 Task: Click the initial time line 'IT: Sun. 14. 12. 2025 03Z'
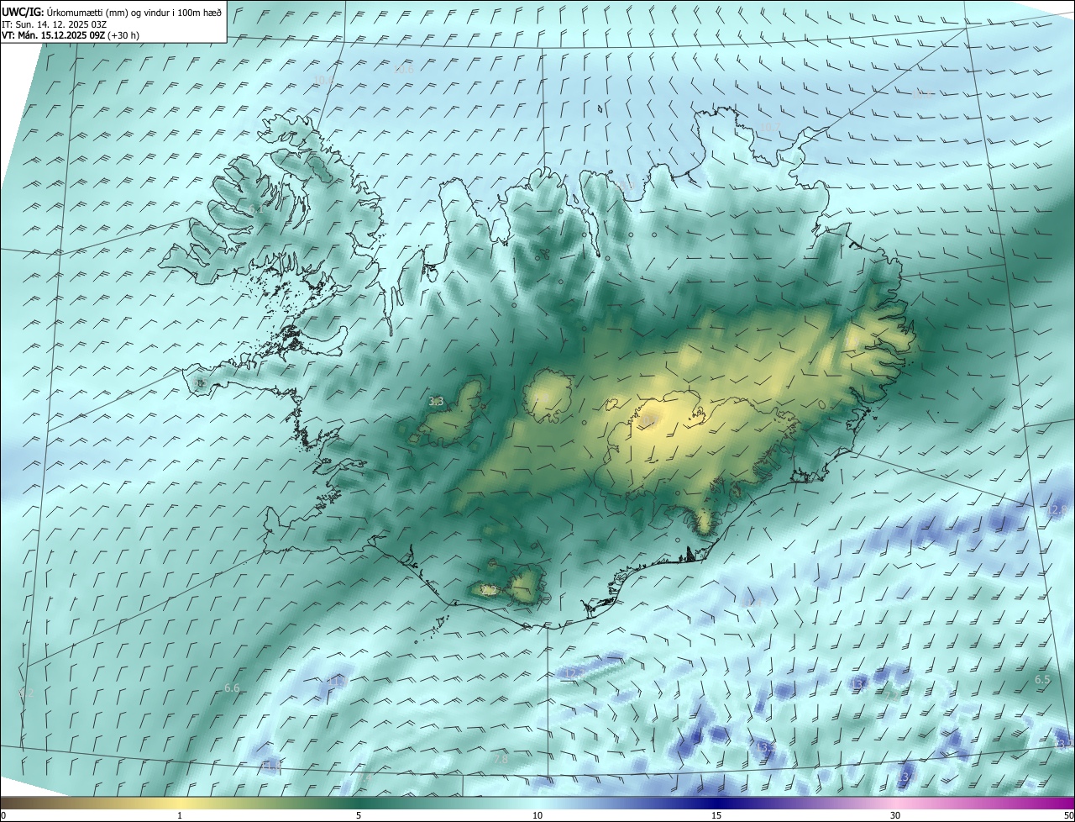54,24
